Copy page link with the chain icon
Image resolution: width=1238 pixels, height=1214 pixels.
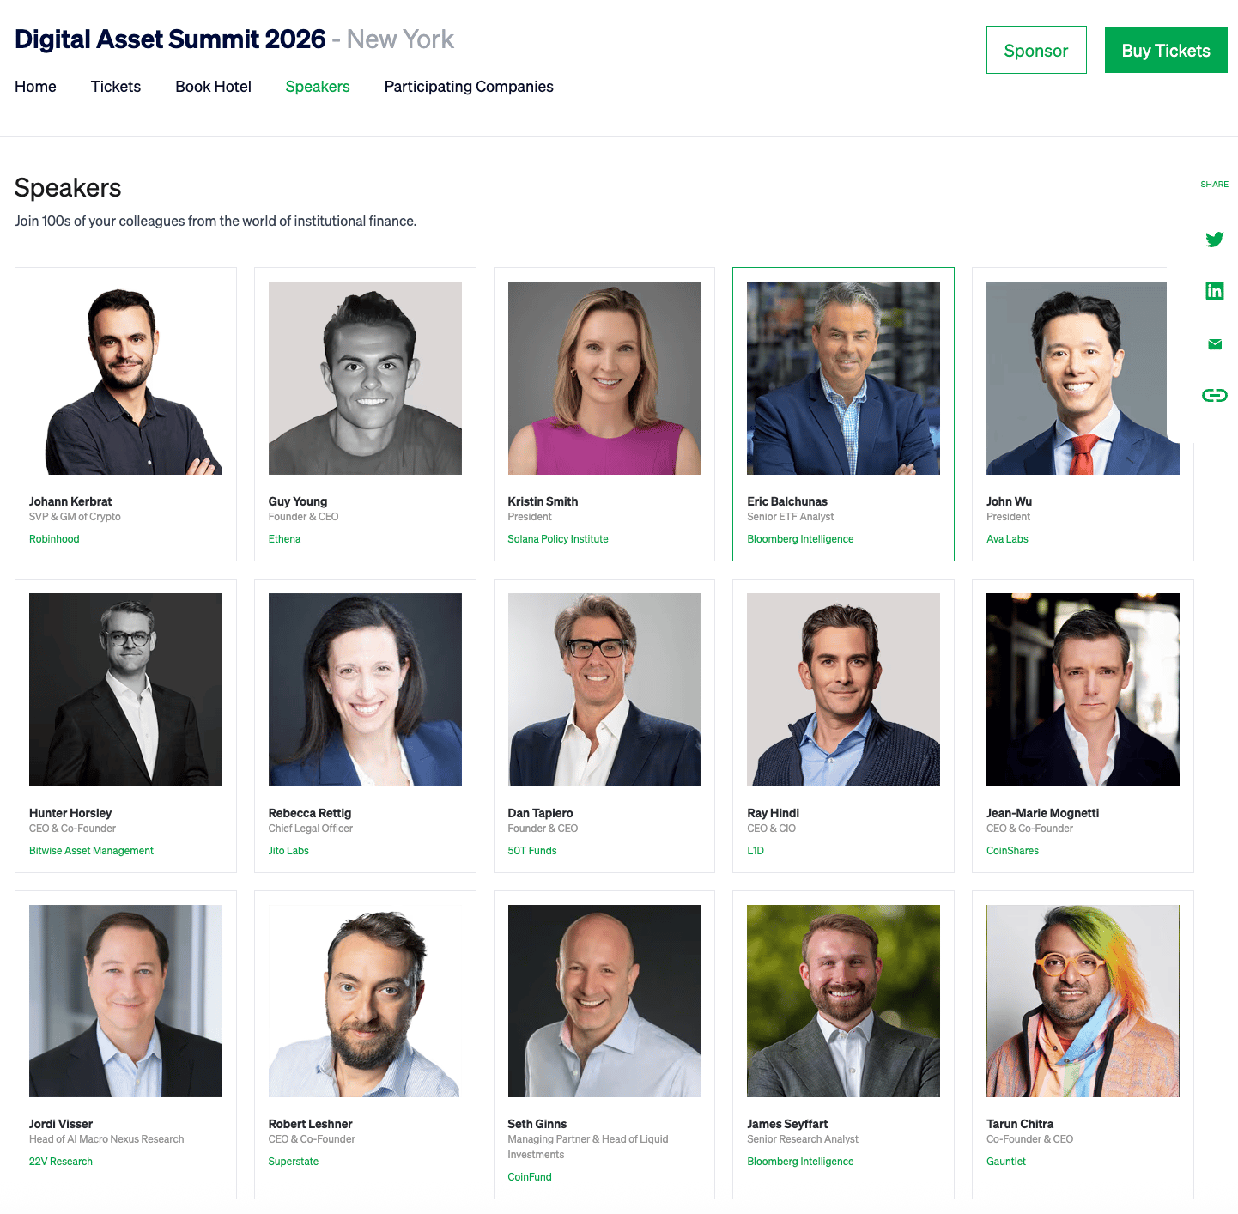coord(1214,395)
